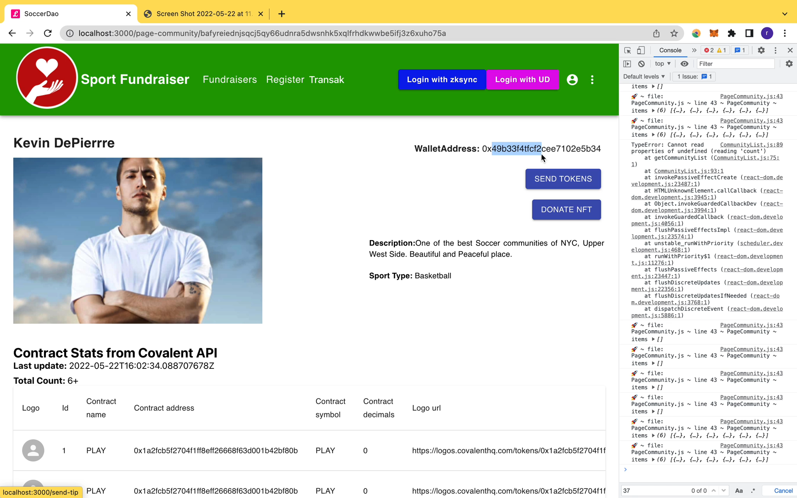Close the Screen Shot 2022-05-22 tab
This screenshot has width=797, height=498.
point(261,14)
